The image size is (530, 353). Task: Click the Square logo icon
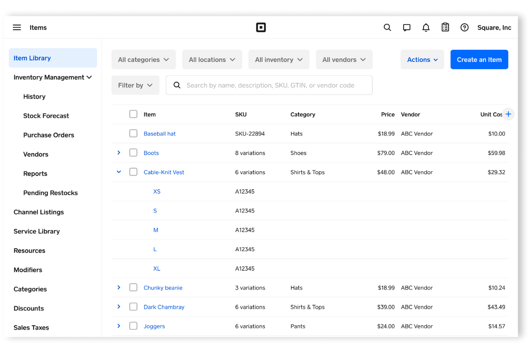[261, 28]
